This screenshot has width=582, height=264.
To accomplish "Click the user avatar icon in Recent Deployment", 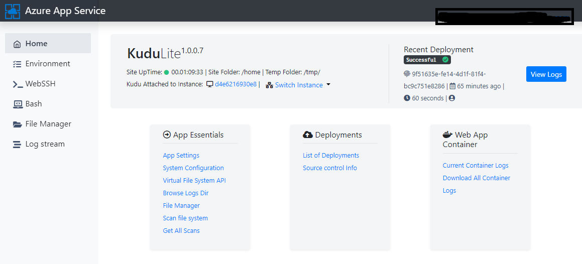I will [x=452, y=98].
